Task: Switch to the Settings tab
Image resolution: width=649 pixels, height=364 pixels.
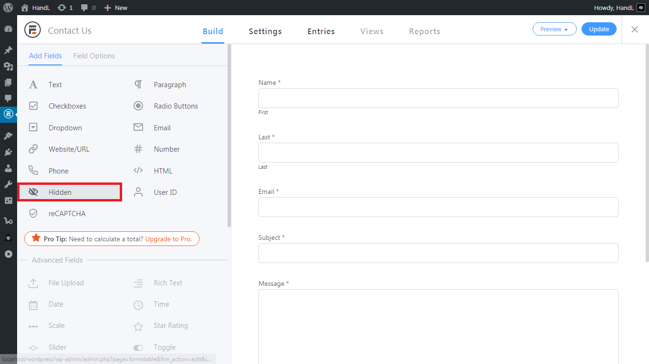Action: 265,31
